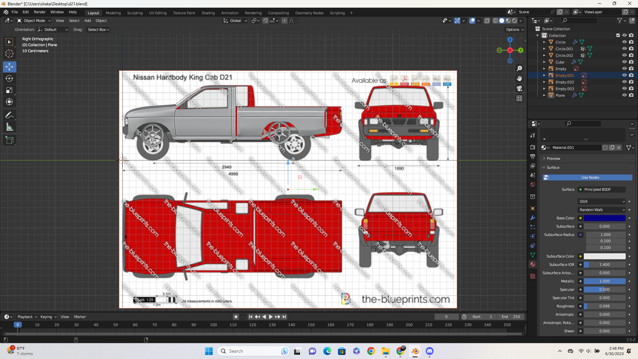Open the GGX distribution dropdown
Screen dimensions: 638x359
[602, 201]
